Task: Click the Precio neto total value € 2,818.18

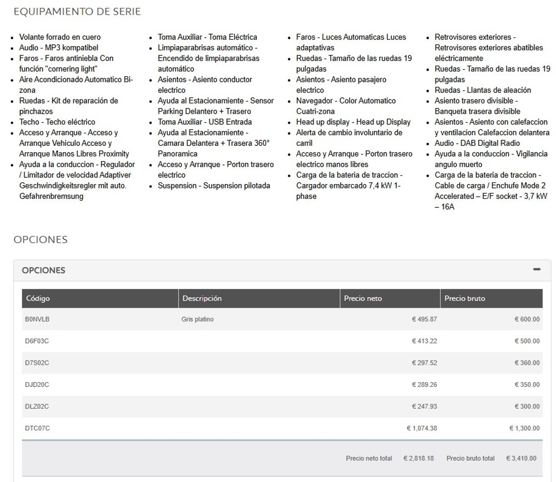Action: [x=418, y=458]
